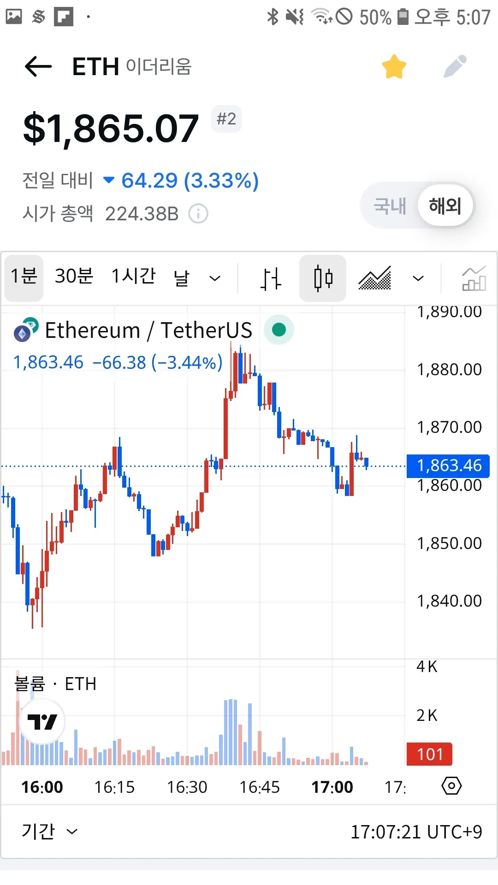The width and height of the screenshot is (498, 885).
Task: Select area chart style
Action: coord(375,278)
